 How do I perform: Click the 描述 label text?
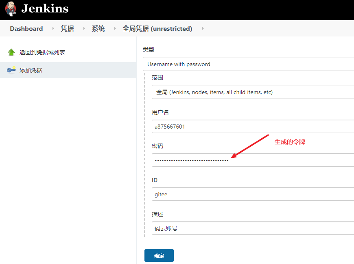coord(157,214)
